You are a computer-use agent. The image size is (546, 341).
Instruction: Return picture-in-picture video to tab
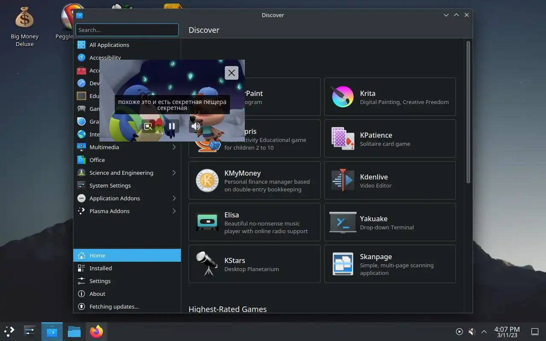coord(148,126)
